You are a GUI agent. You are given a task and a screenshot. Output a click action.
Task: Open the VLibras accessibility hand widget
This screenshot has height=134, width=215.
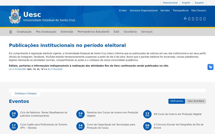(210, 67)
